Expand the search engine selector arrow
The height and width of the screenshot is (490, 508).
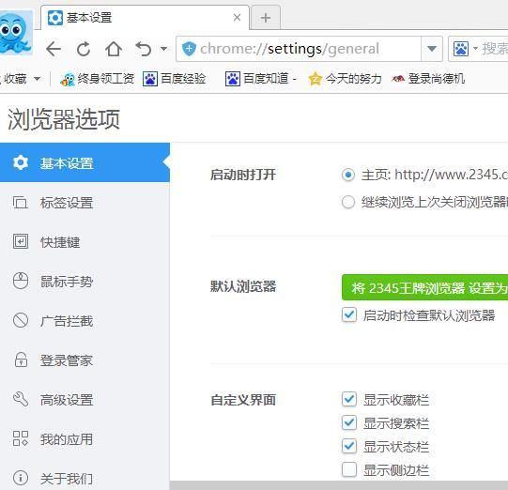click(x=475, y=49)
